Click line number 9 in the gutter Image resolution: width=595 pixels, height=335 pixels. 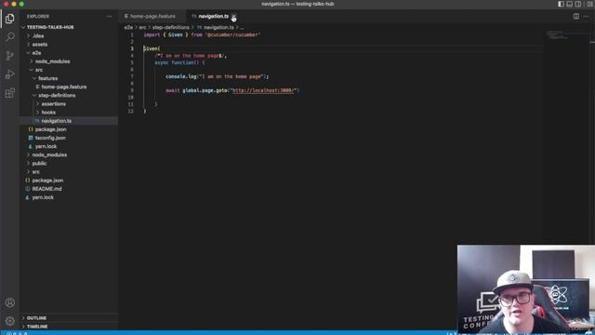132,90
